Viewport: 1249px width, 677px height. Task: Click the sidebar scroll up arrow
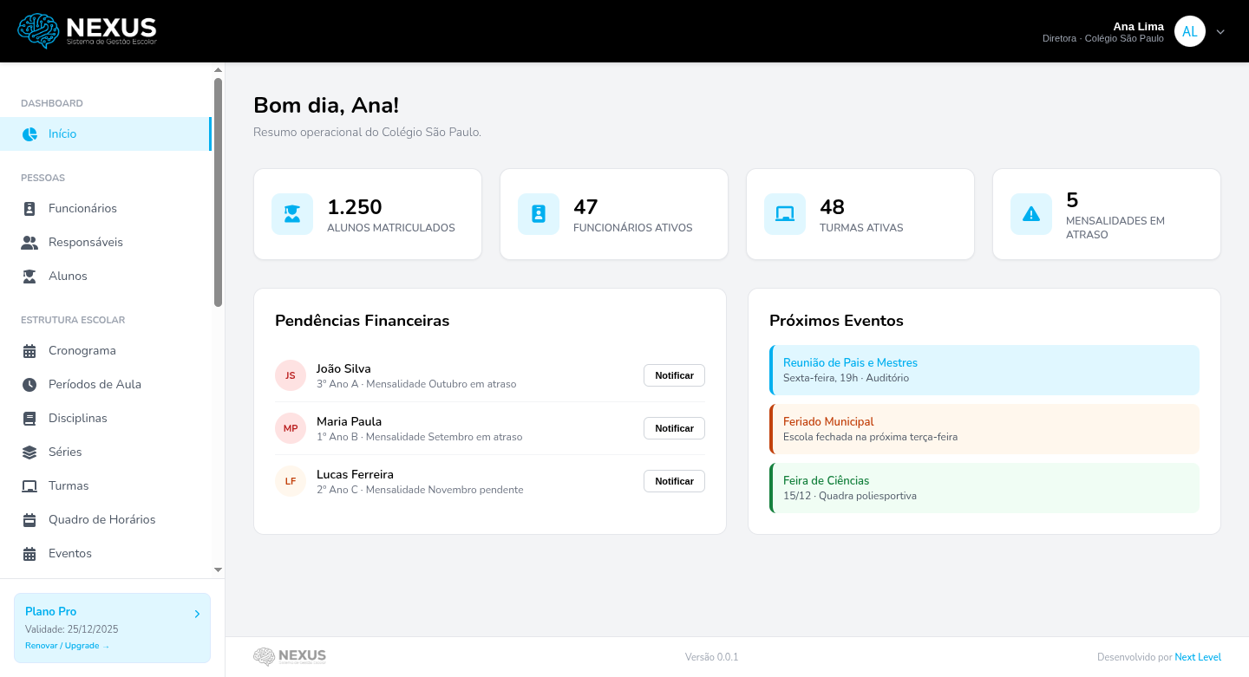click(x=218, y=69)
